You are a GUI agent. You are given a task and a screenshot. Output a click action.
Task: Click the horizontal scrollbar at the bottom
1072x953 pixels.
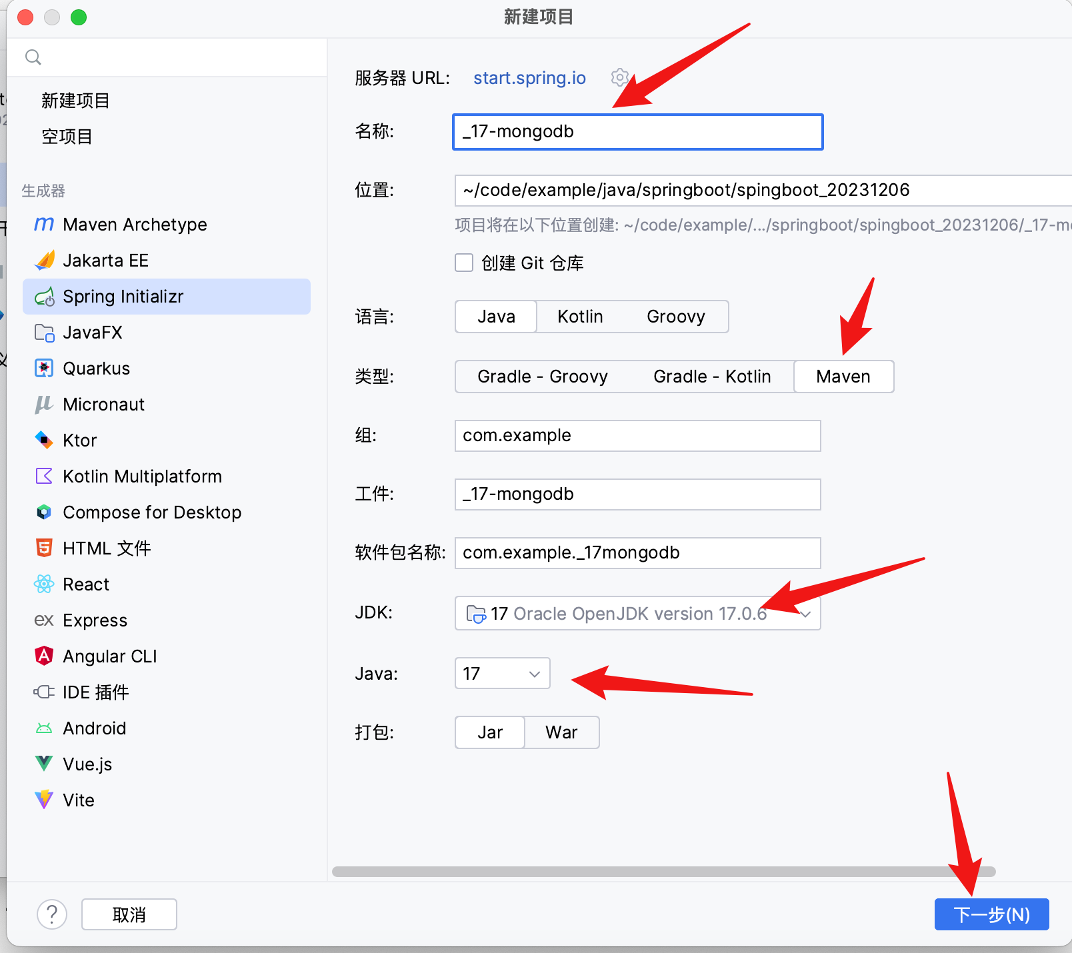point(663,872)
